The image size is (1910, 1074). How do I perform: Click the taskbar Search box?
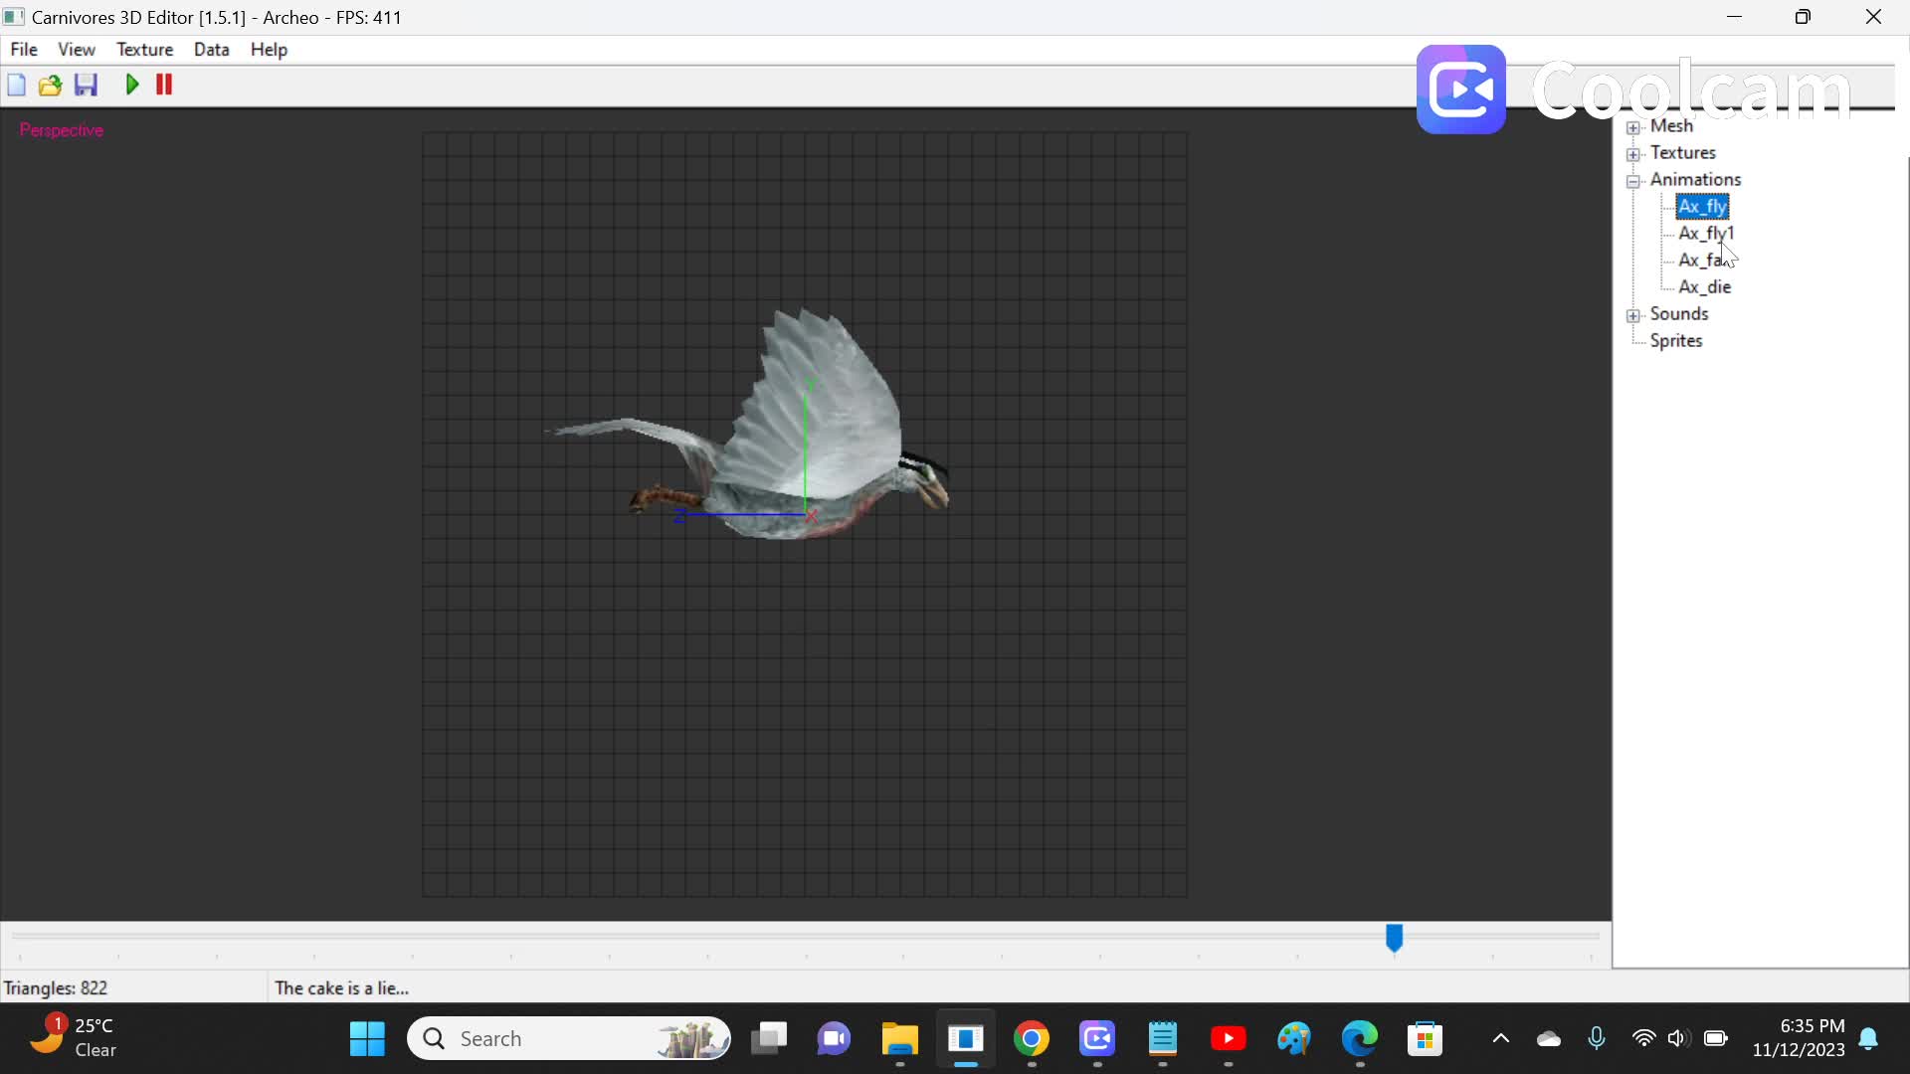click(x=569, y=1039)
